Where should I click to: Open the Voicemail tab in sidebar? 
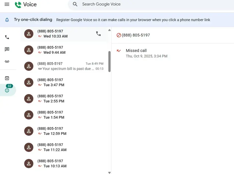7,62
